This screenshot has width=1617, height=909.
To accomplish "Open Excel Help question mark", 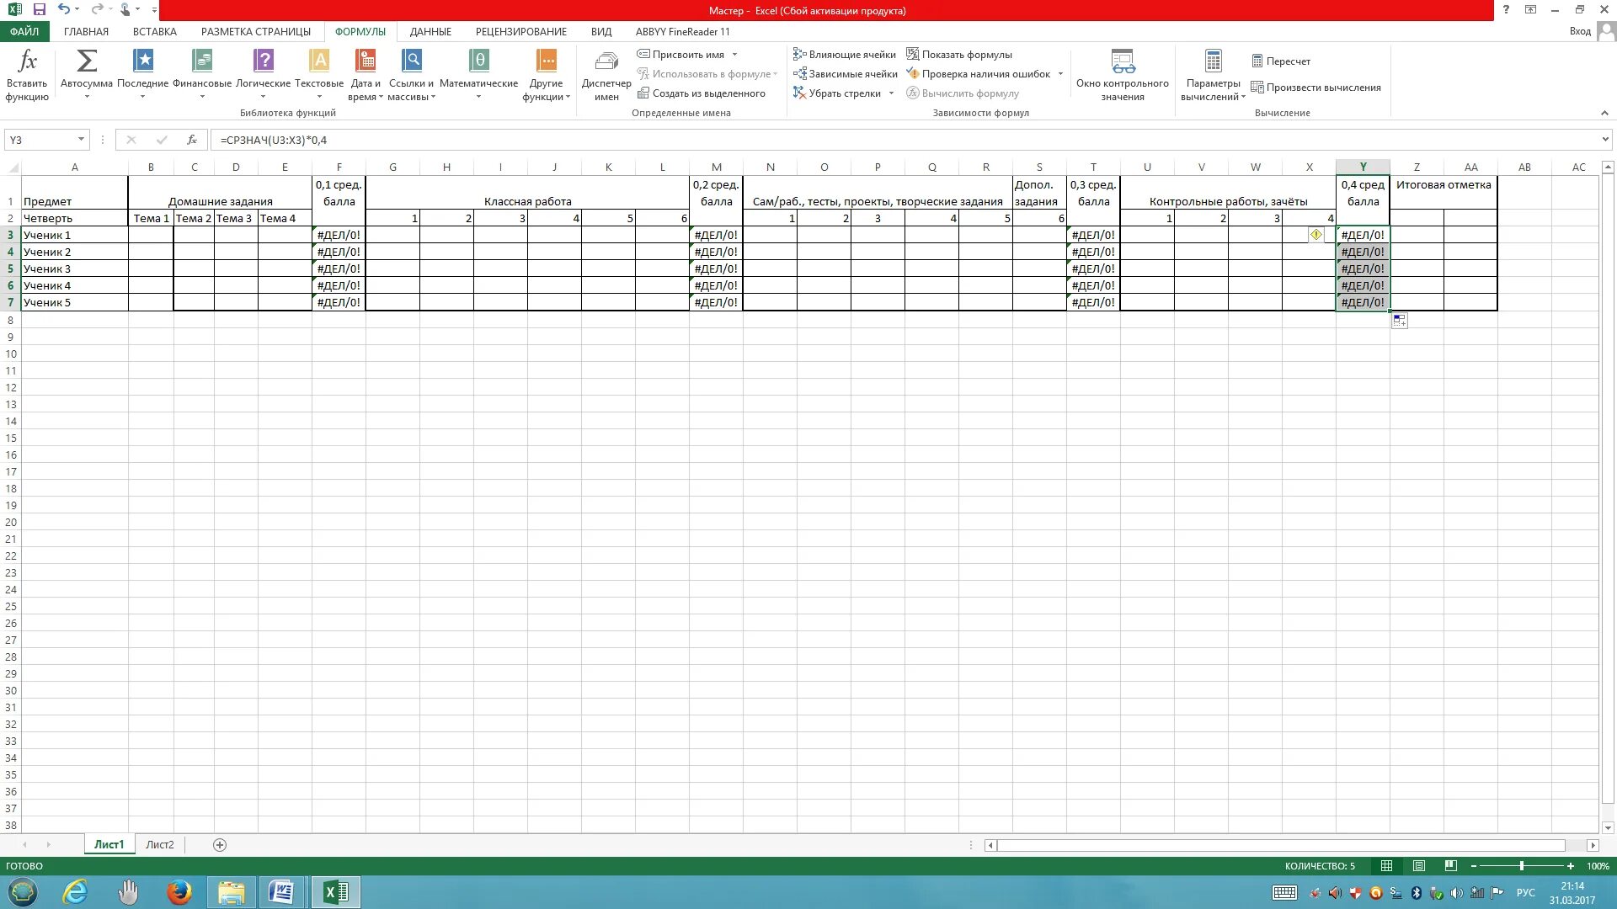I will (1506, 10).
